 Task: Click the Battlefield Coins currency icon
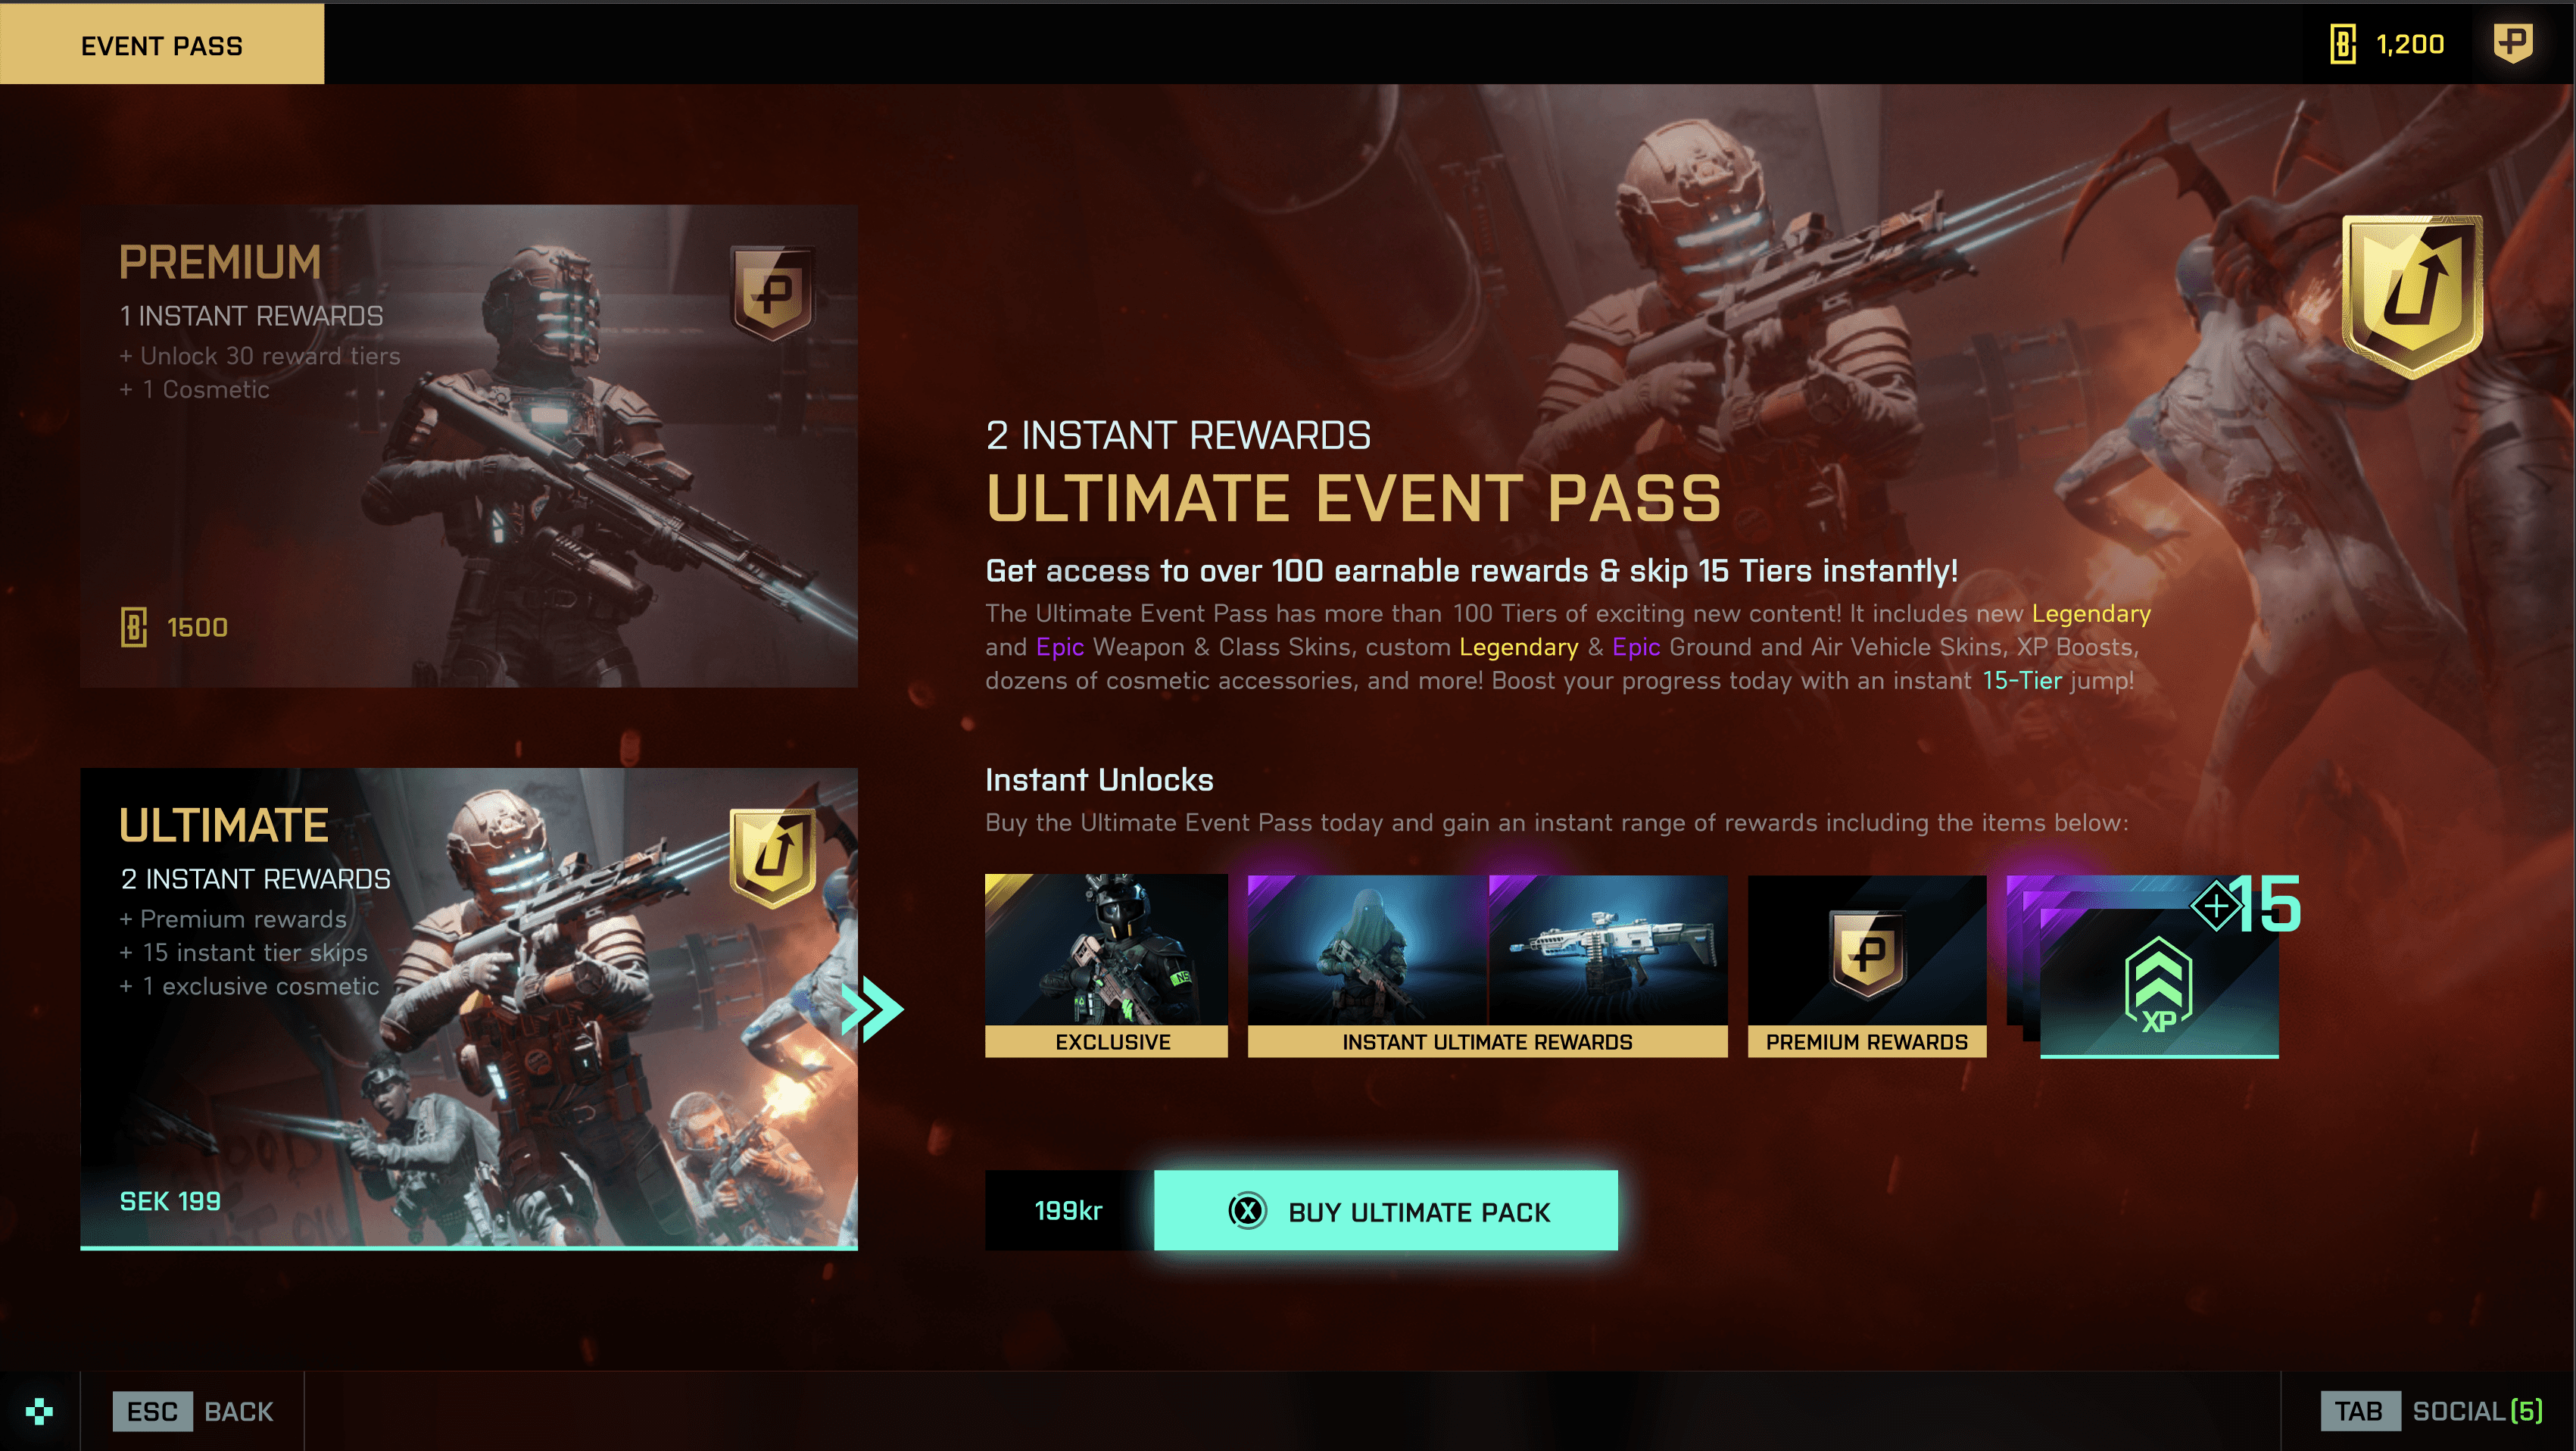click(2342, 44)
